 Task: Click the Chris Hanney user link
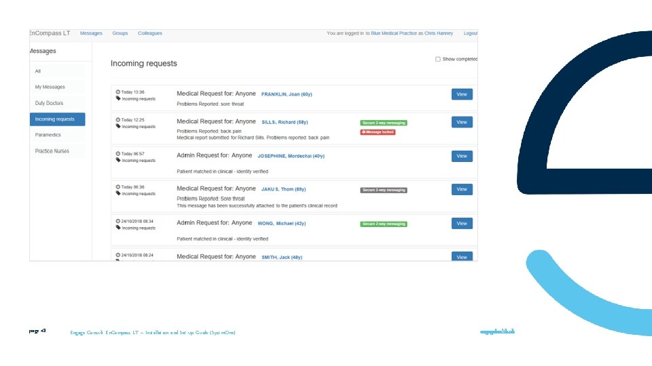(x=438, y=33)
